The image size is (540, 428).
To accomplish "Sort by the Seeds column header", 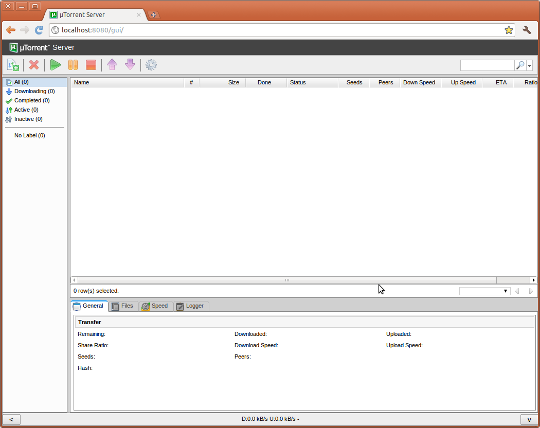I will (354, 82).
